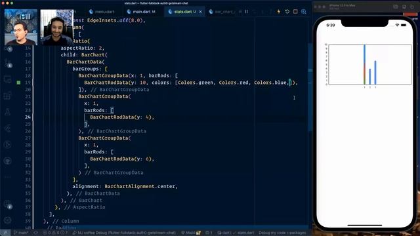Tap the rightmost blue bar in simulator chart
The height and width of the screenshot is (236, 420).
point(375,73)
